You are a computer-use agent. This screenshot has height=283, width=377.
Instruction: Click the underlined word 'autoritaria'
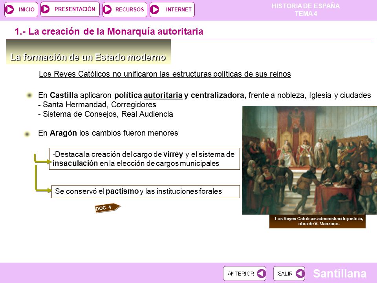pos(163,95)
